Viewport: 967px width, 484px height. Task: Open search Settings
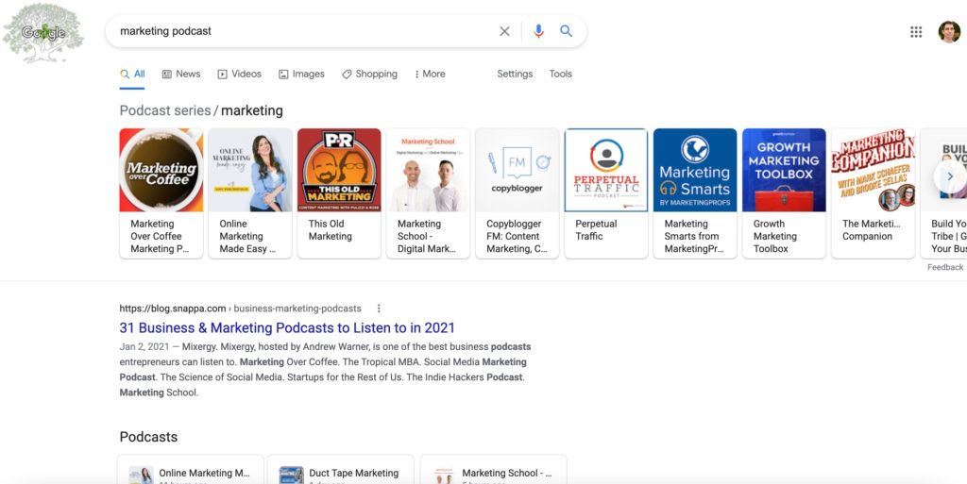[x=515, y=74]
